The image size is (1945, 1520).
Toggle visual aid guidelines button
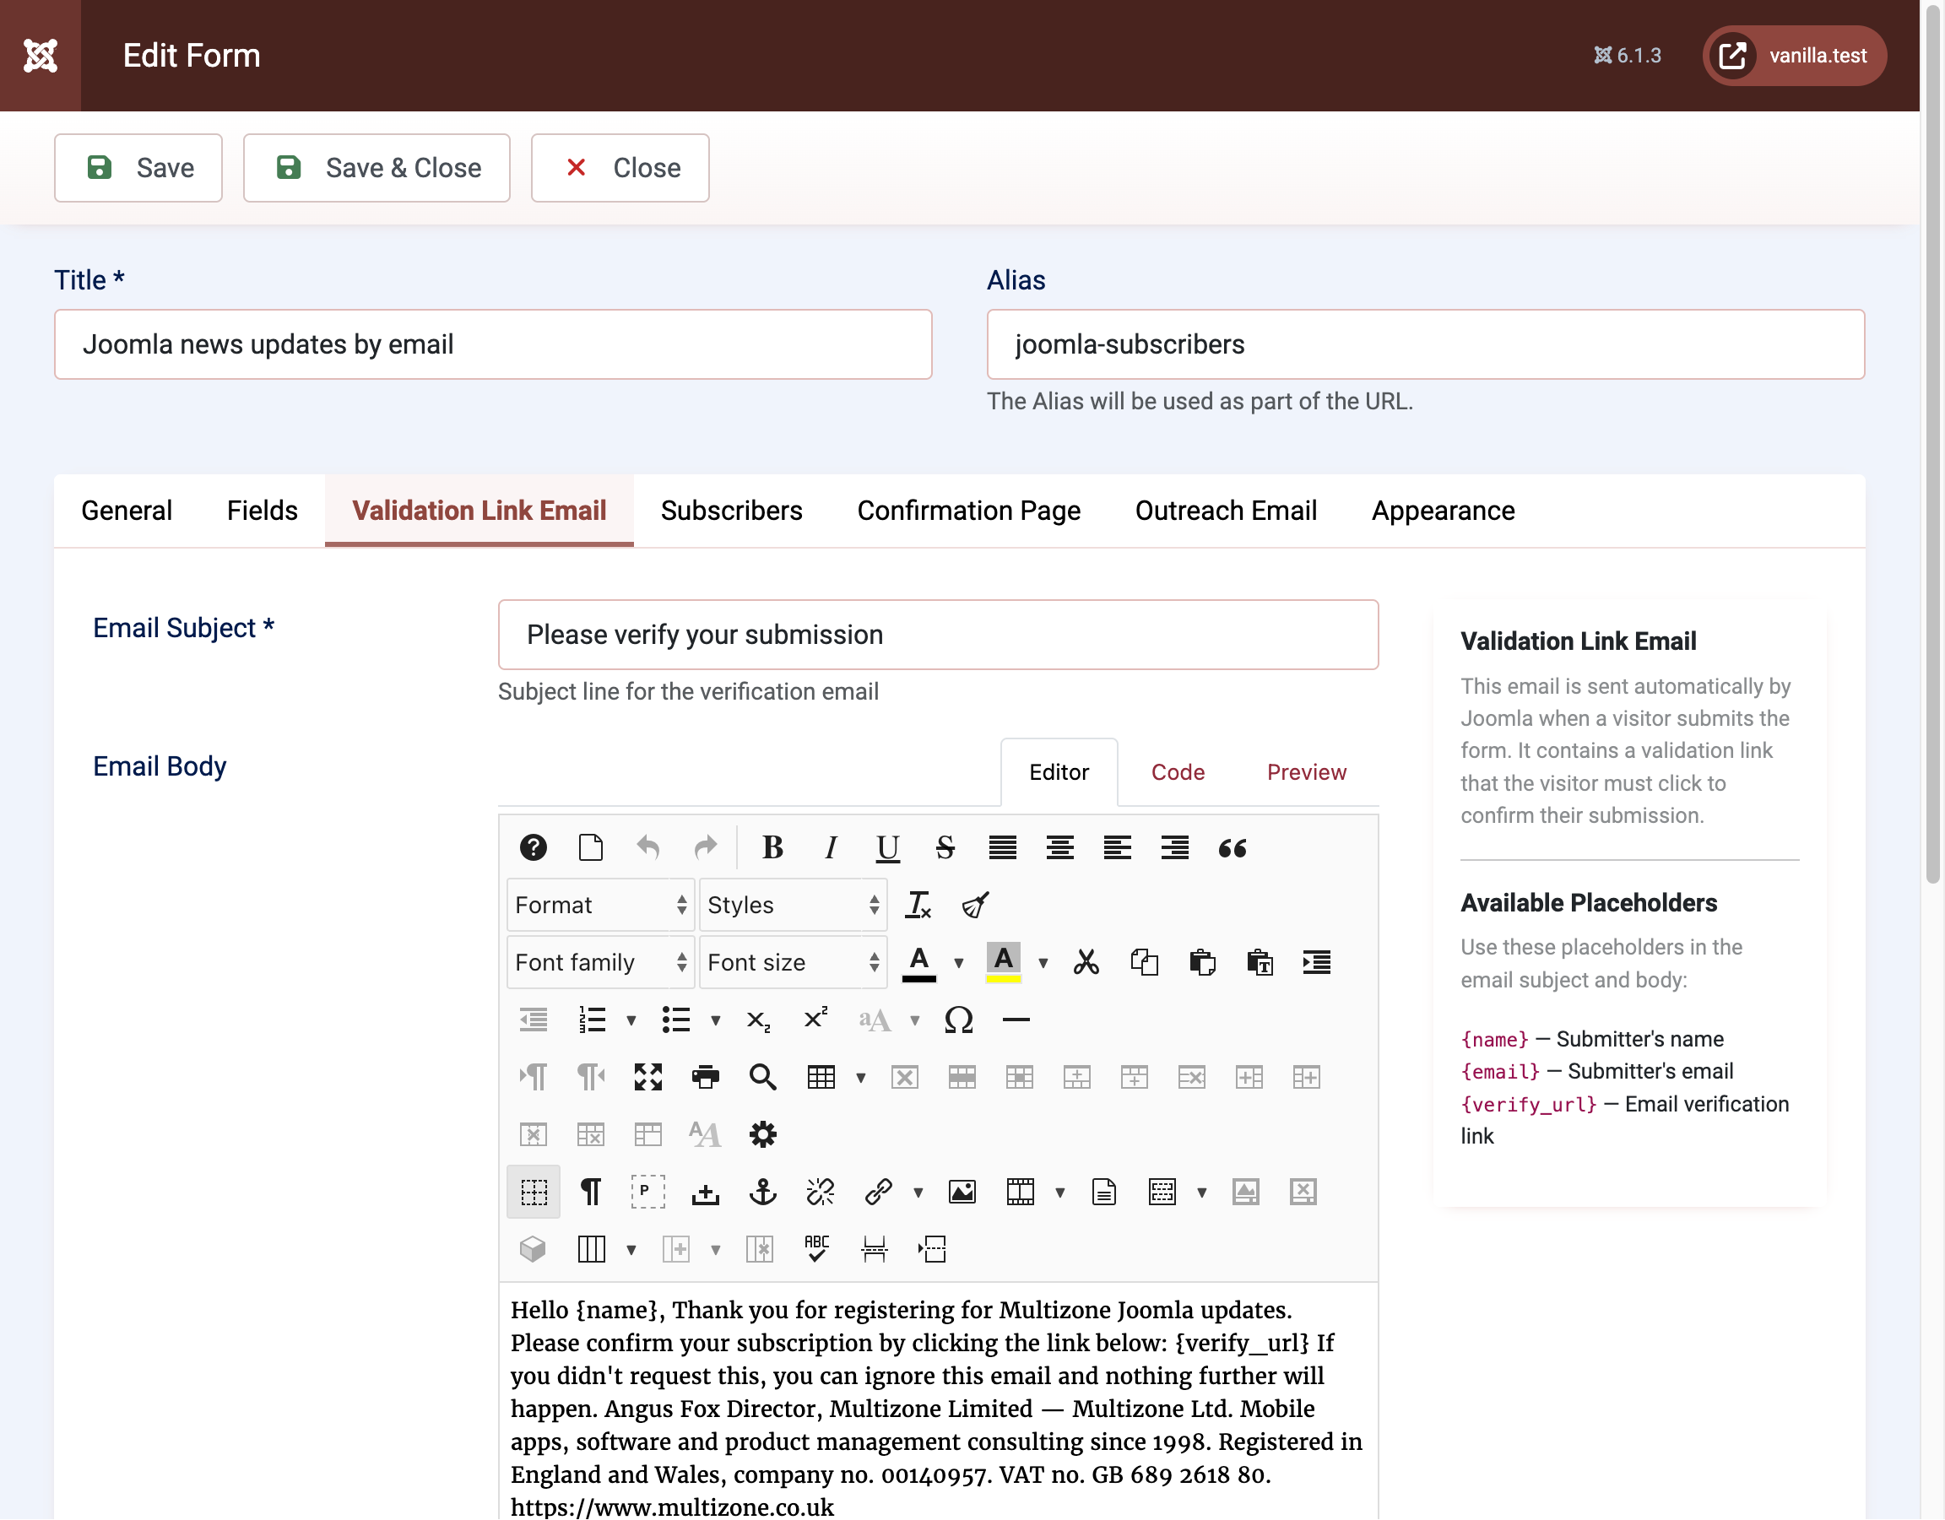pos(534,1192)
